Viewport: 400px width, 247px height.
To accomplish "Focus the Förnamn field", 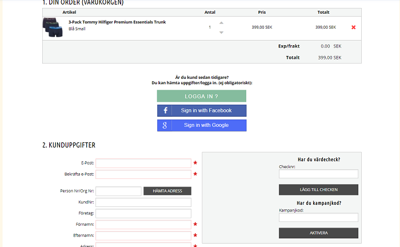I will click(143, 224).
